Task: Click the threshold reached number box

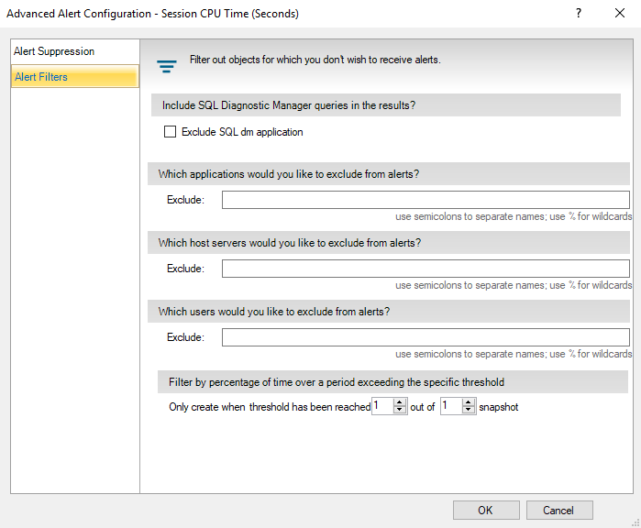Action: click(382, 406)
